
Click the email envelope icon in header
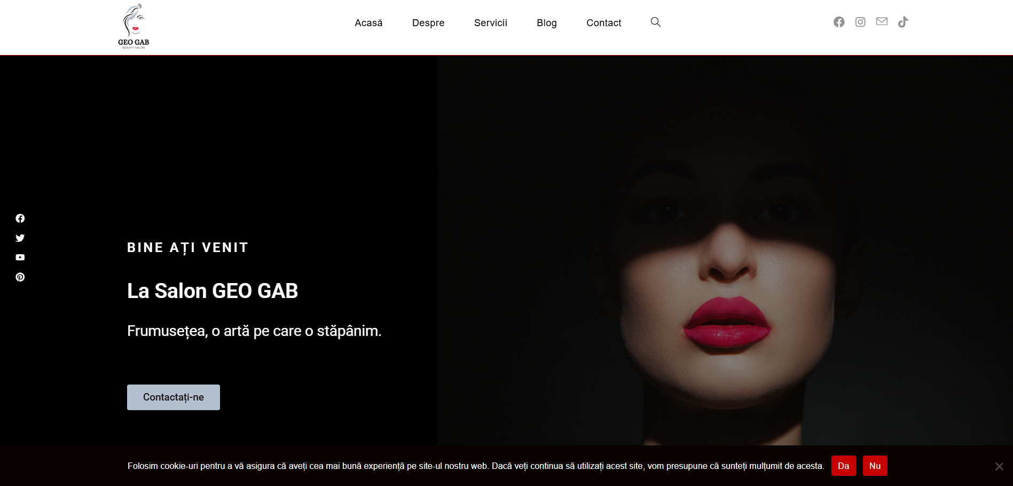(x=882, y=21)
